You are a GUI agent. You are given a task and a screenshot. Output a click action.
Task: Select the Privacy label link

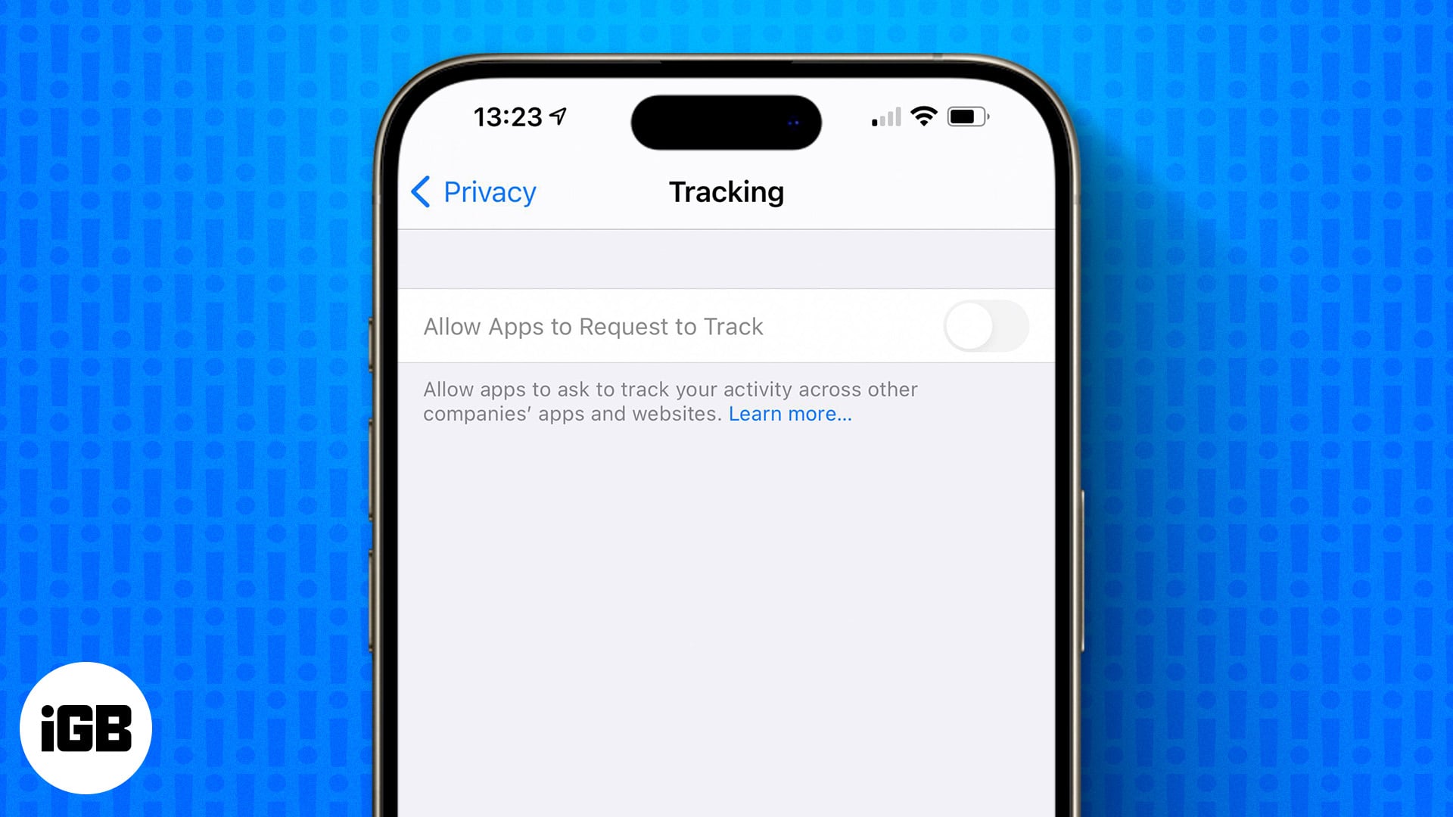[489, 191]
